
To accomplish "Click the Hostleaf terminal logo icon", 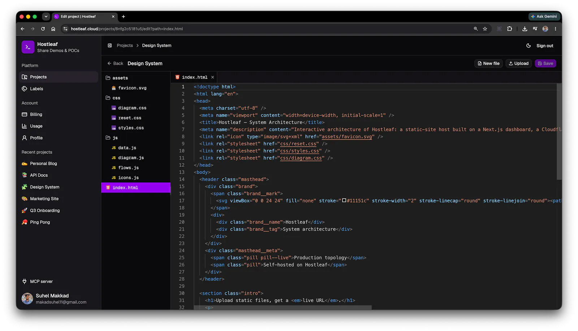I will (x=28, y=47).
